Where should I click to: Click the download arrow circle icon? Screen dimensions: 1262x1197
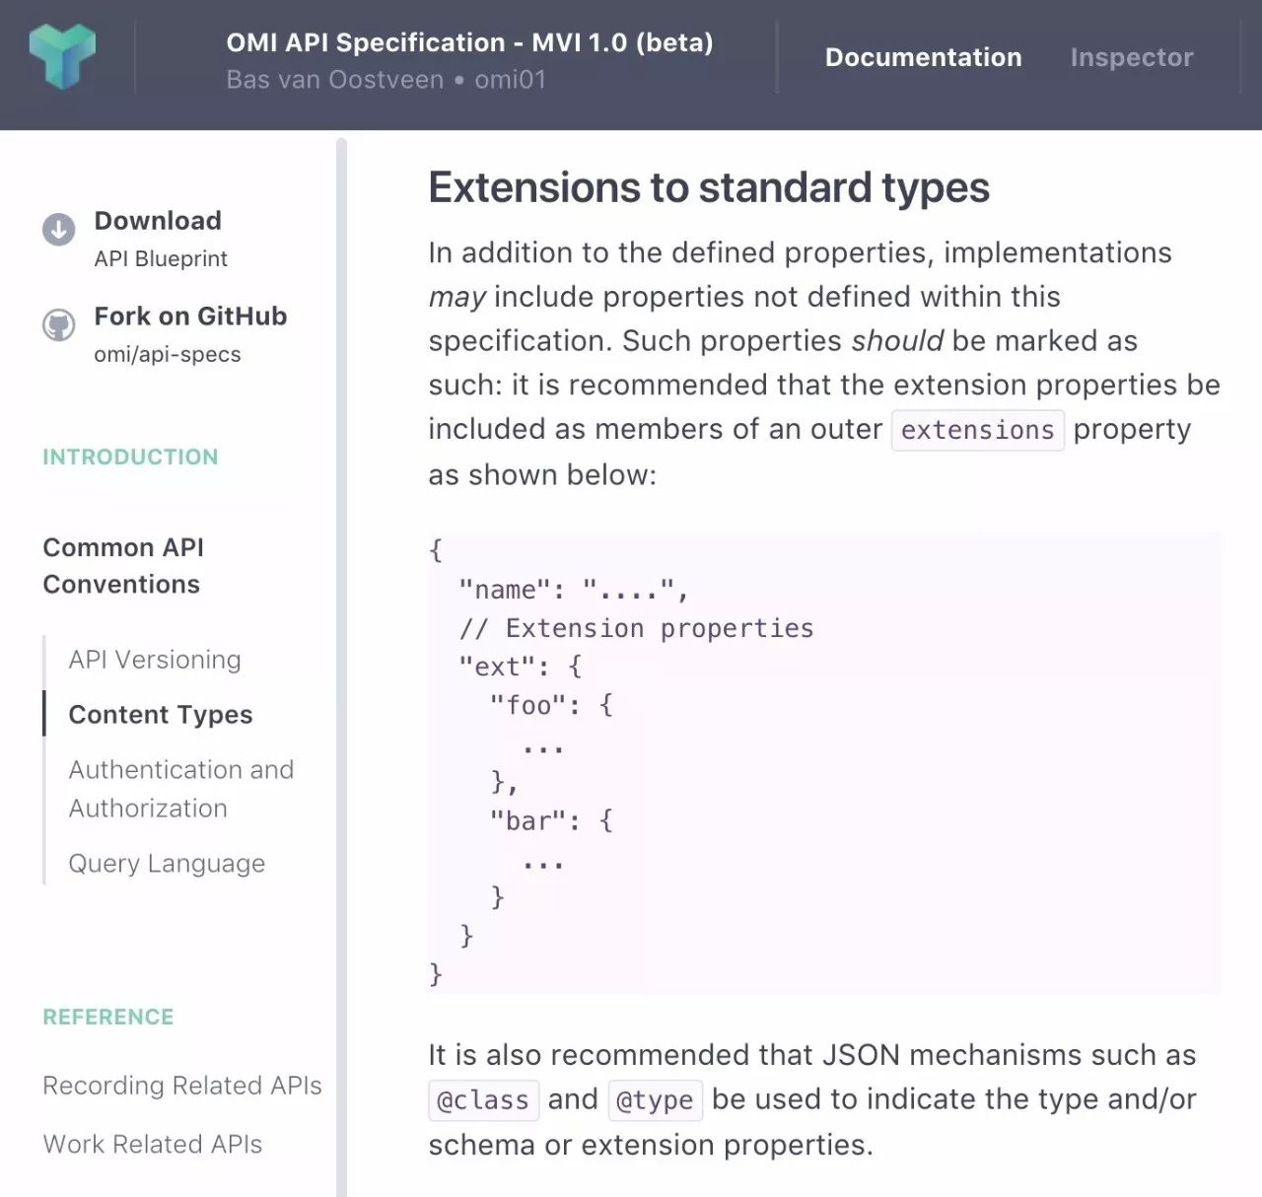[x=58, y=230]
